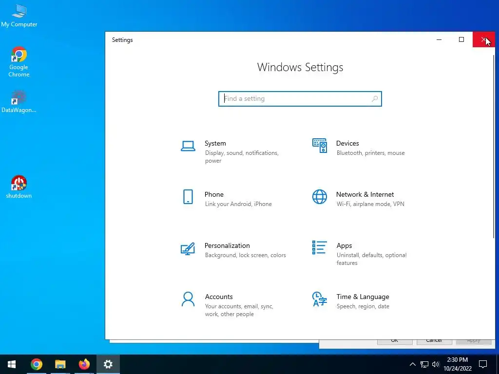Open the Windows Start menu
This screenshot has height=374, width=499.
click(x=12, y=364)
